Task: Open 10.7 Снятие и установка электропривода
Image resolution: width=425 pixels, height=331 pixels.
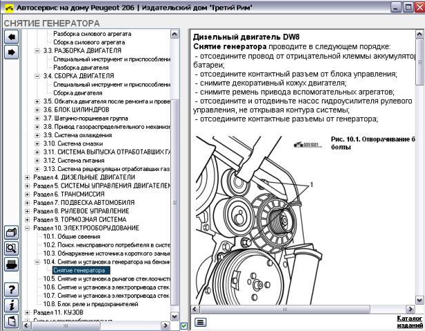Action: [x=106, y=296]
